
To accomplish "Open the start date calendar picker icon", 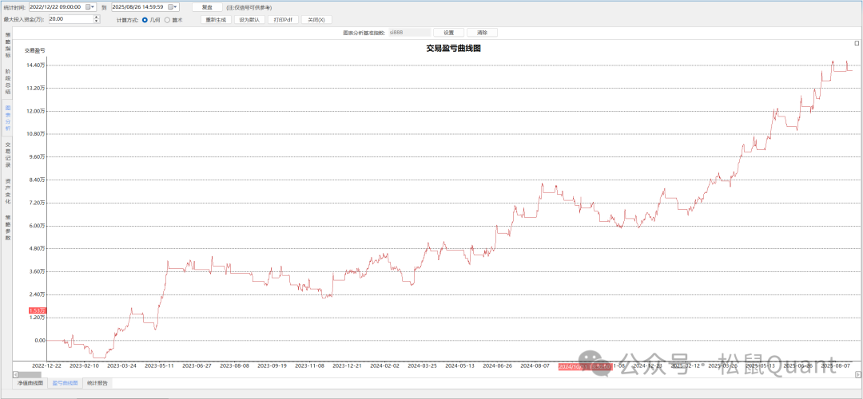I will pos(88,7).
